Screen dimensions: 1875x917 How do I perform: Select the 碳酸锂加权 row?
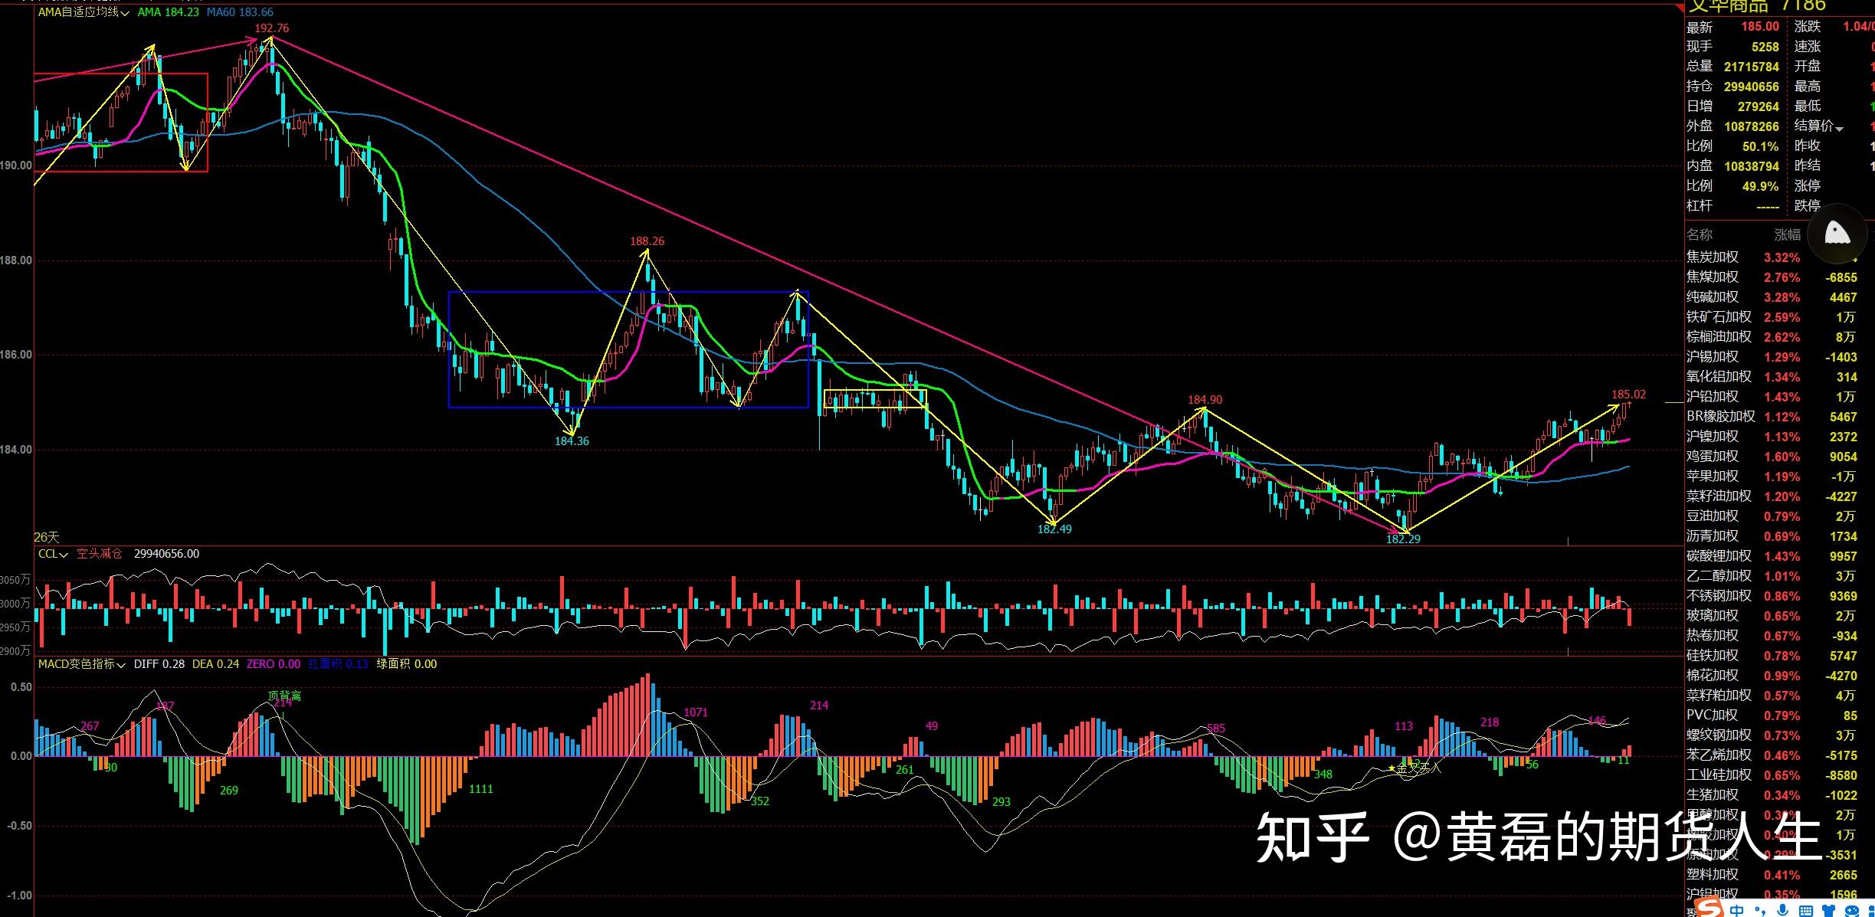click(x=1772, y=556)
